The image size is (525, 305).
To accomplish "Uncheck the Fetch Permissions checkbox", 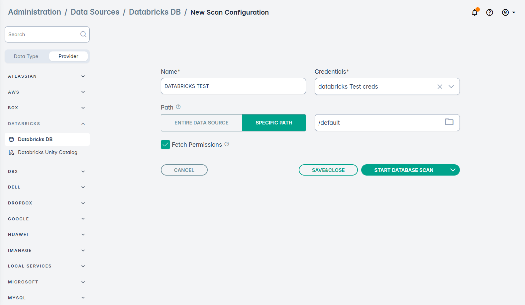I will [165, 145].
